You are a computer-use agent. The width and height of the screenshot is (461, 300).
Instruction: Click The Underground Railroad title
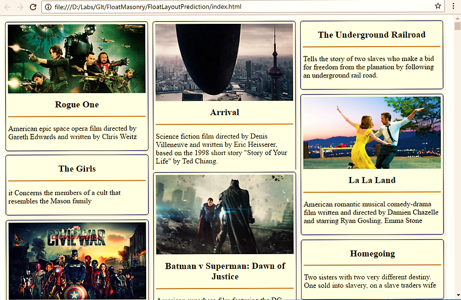(372, 34)
